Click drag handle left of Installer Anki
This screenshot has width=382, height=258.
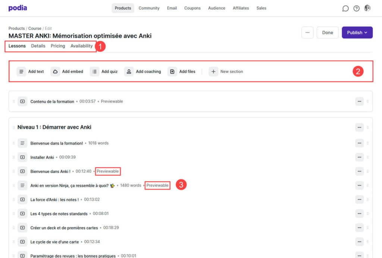click(14, 157)
